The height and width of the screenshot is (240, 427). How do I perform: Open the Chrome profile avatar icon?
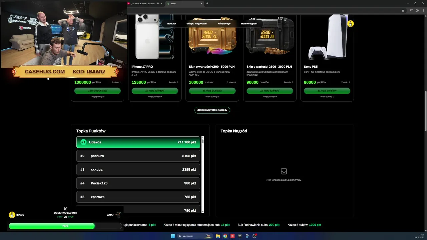(x=417, y=10)
